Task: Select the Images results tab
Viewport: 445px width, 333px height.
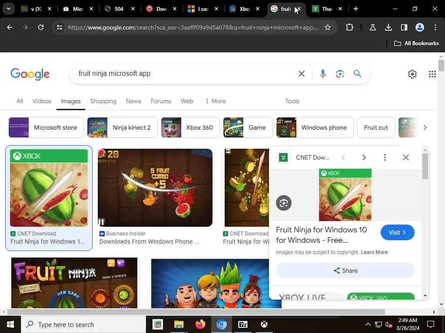Action: click(71, 101)
